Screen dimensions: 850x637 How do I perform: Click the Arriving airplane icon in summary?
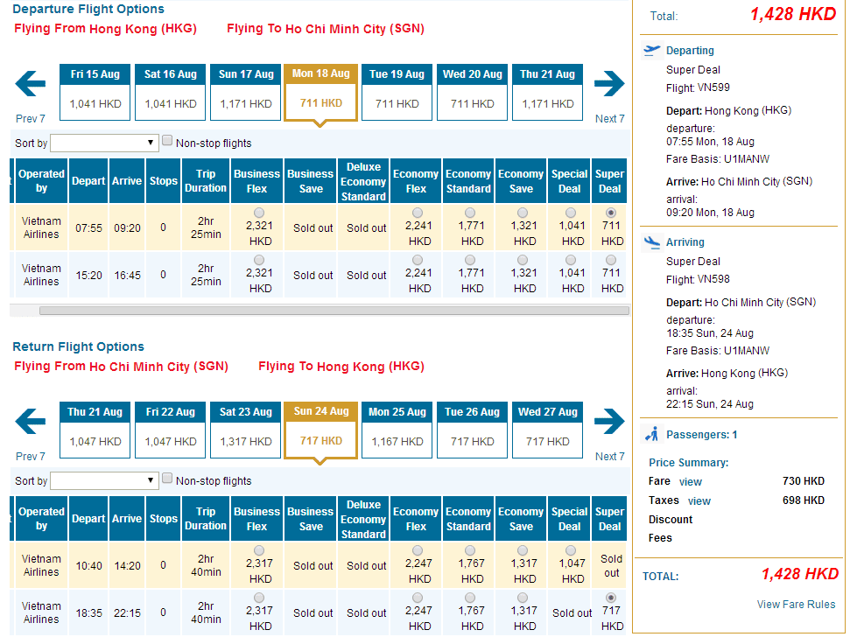coord(652,241)
